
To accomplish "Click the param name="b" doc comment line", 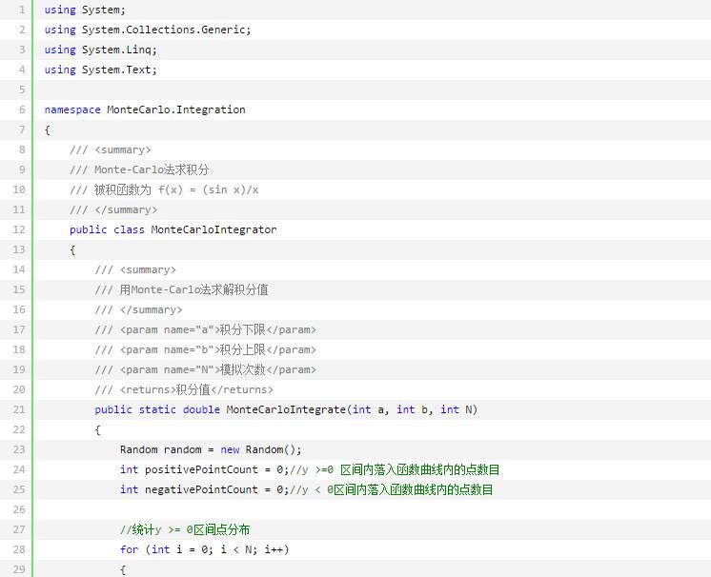I will click(206, 349).
